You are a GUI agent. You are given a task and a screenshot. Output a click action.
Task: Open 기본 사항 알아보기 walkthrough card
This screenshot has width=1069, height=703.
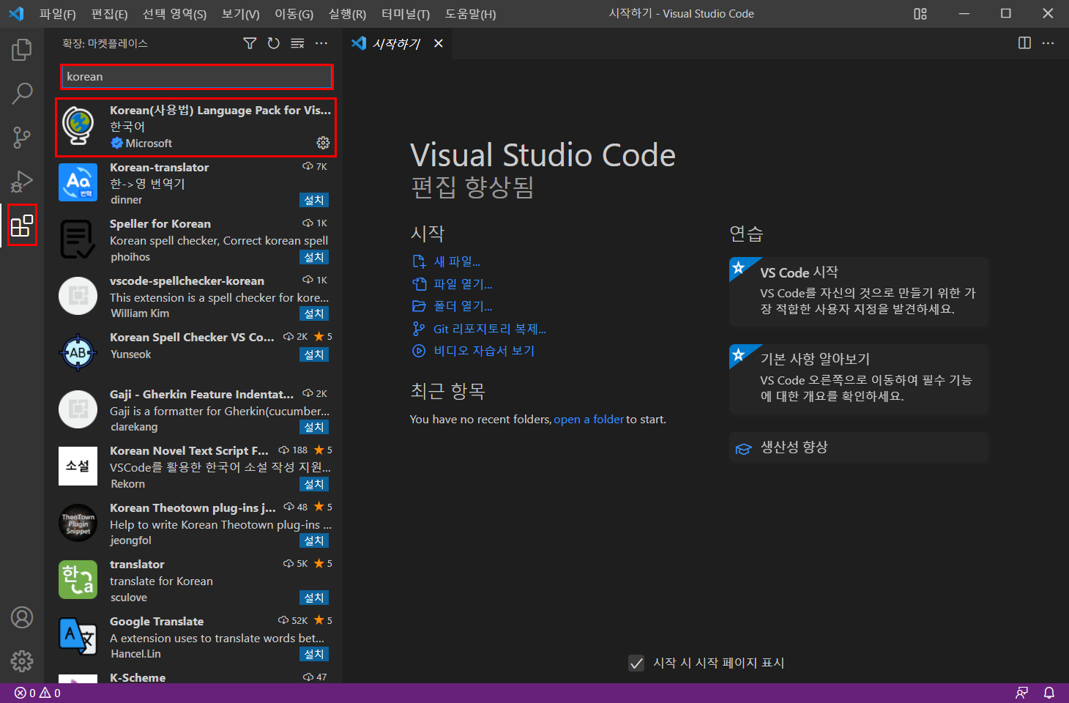[859, 379]
